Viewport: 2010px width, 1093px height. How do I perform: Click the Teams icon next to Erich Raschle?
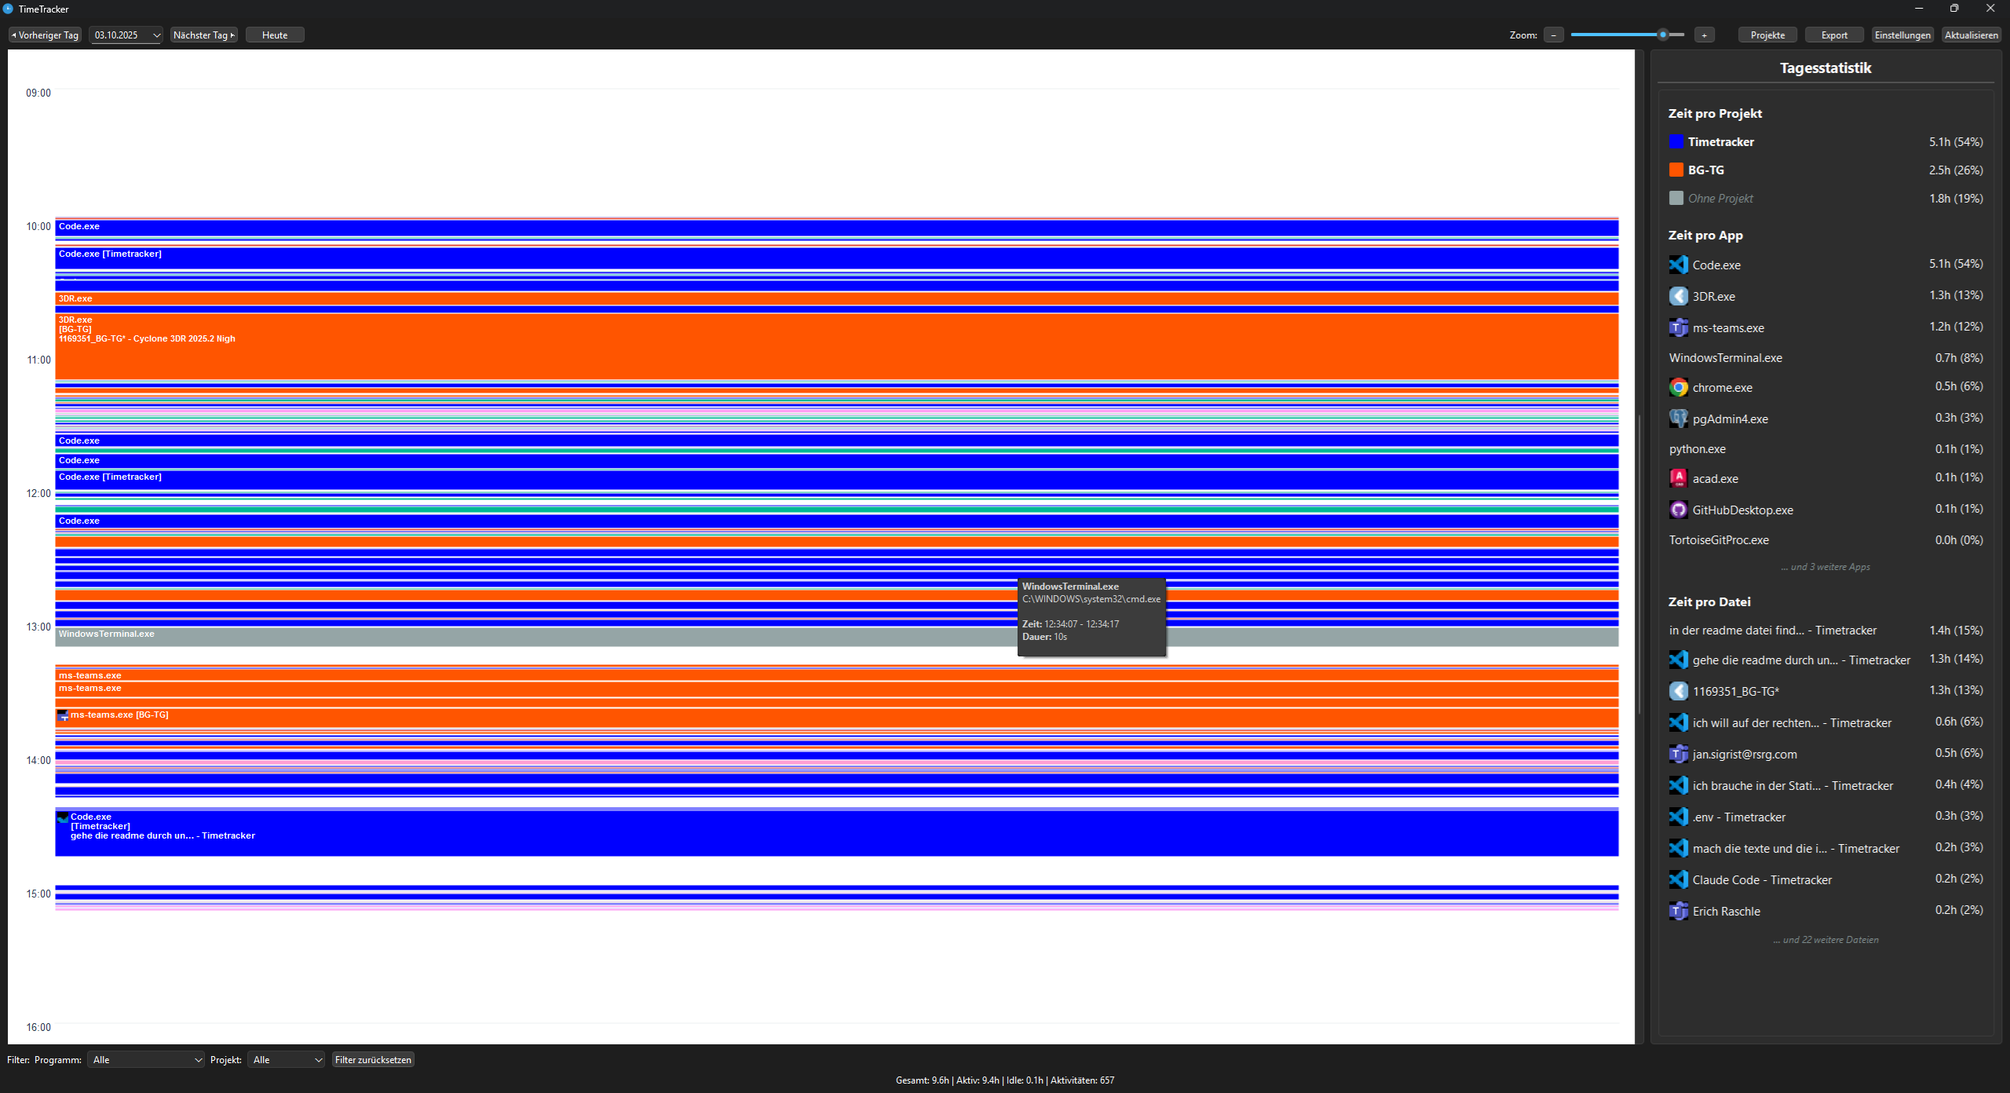[1678, 911]
